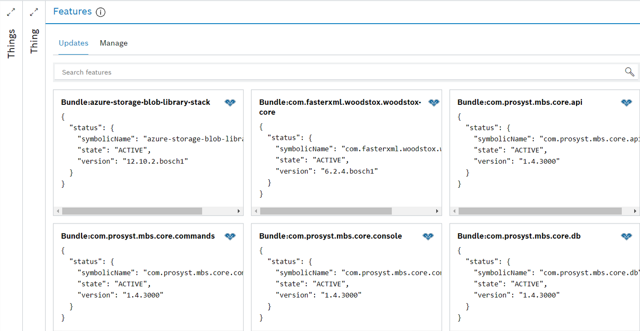Click the chevron icon on com.prosyst.mbs.core.commands card

(x=230, y=236)
